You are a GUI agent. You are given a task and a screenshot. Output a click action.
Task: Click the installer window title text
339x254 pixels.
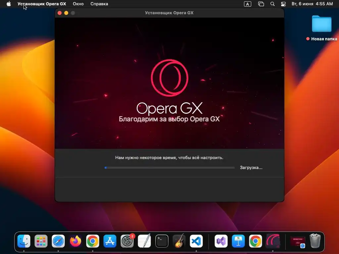(169, 13)
